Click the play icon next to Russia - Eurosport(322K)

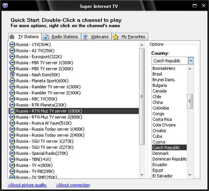point(12,57)
